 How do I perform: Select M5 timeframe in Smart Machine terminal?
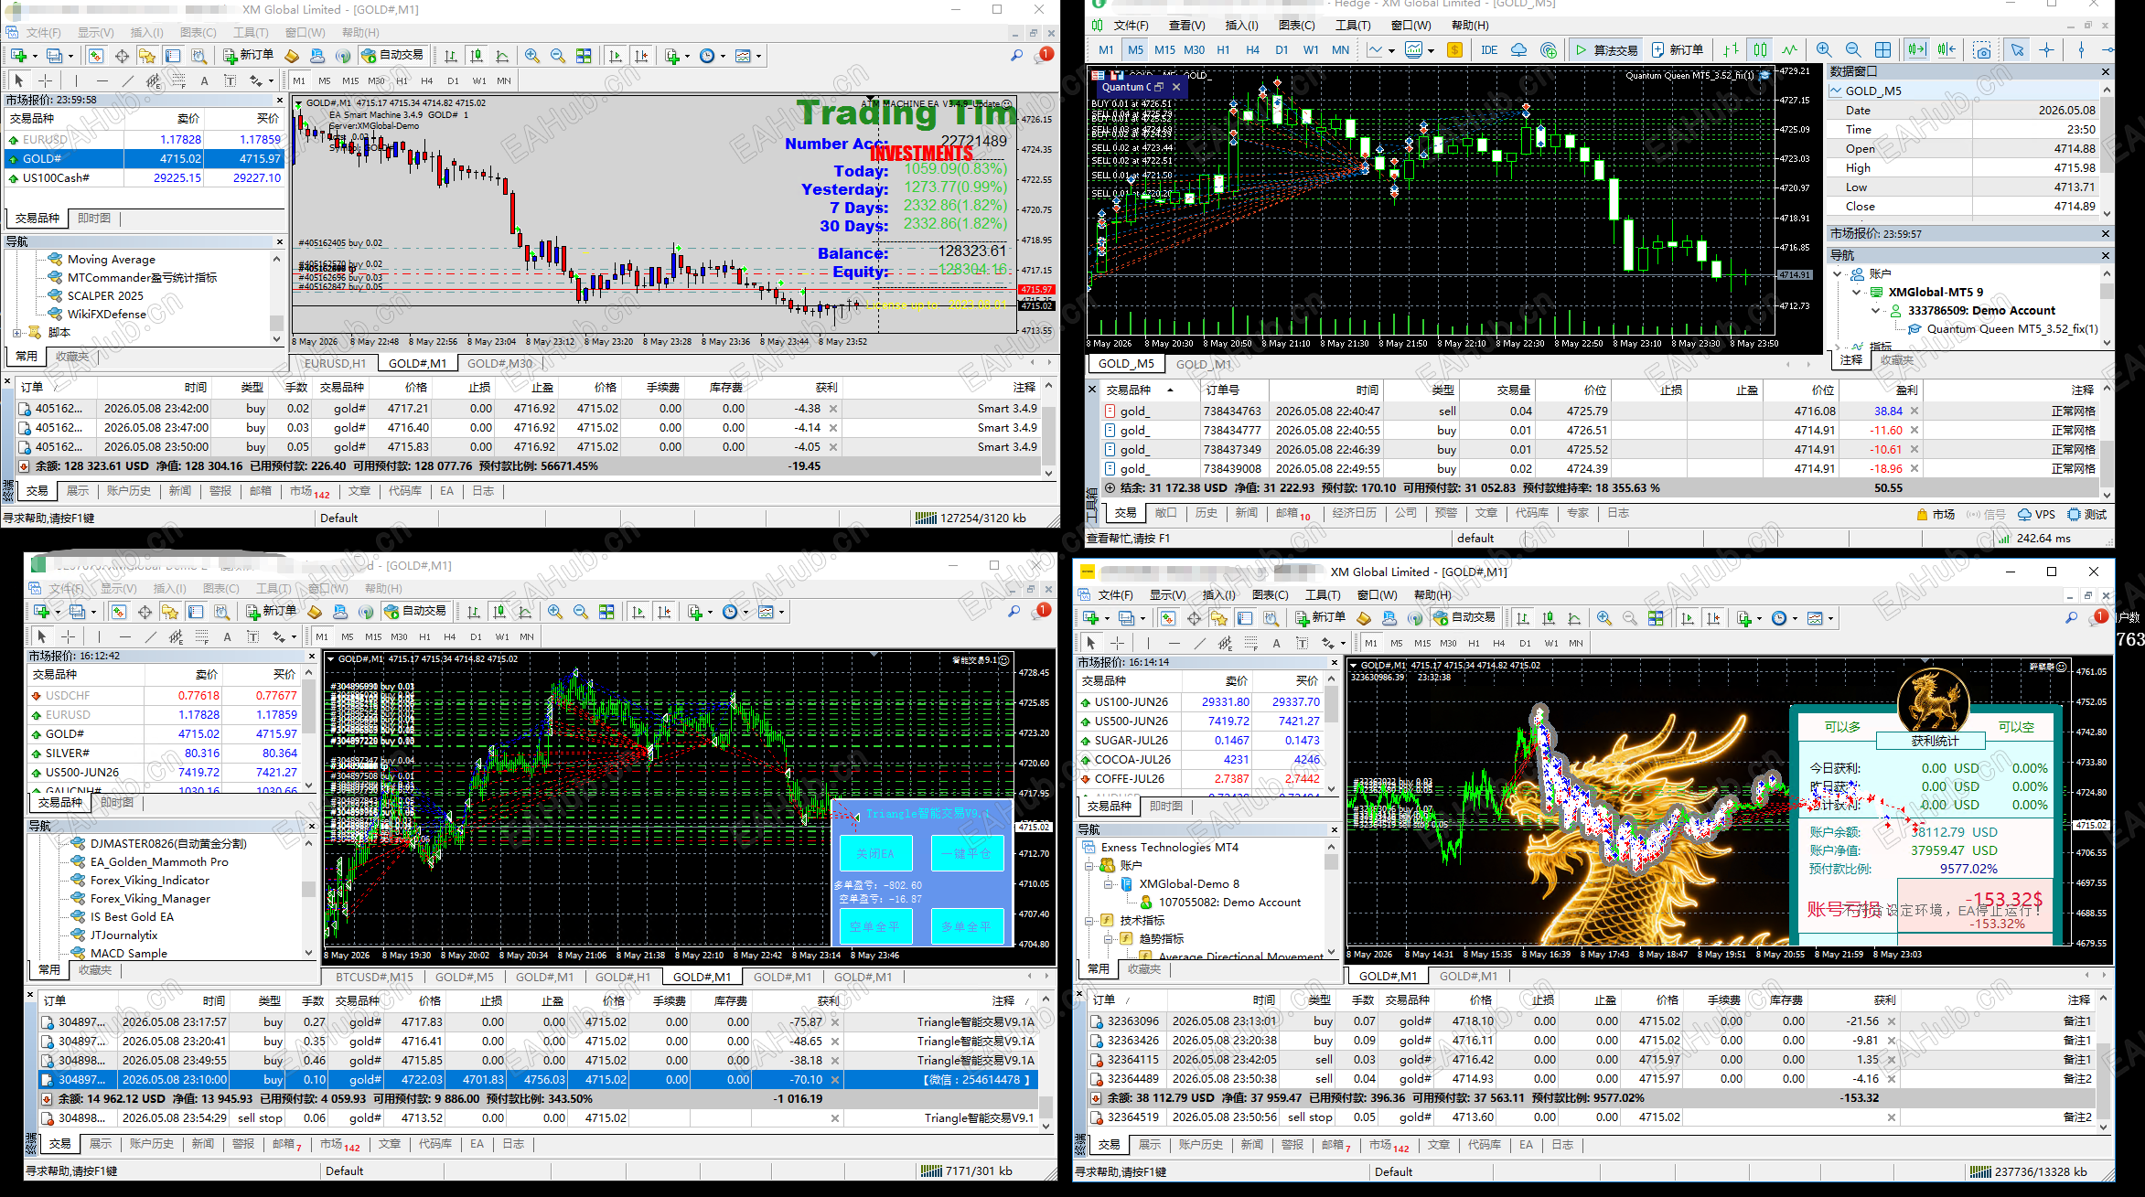tap(325, 80)
